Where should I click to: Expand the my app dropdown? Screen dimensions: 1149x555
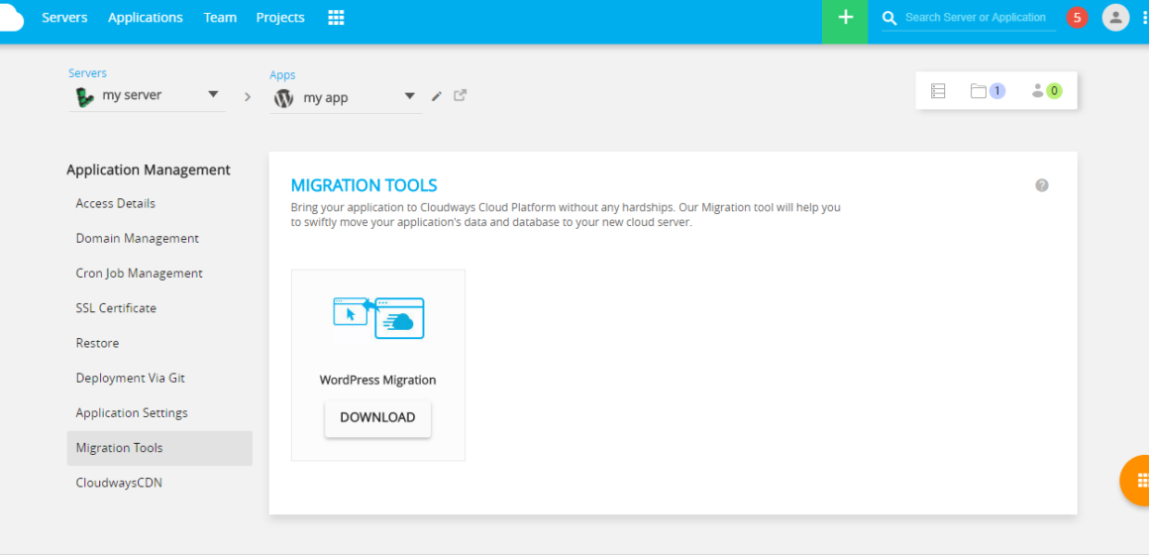coord(410,96)
